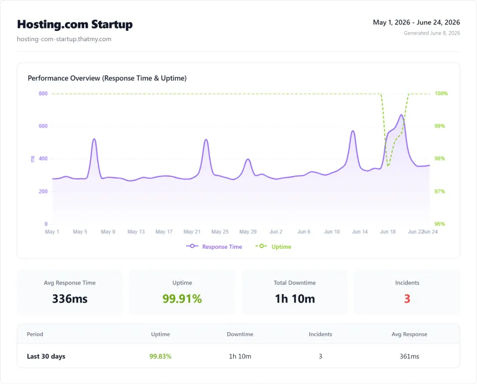
Task: Select the Last 30 days row label
Action: click(x=46, y=357)
